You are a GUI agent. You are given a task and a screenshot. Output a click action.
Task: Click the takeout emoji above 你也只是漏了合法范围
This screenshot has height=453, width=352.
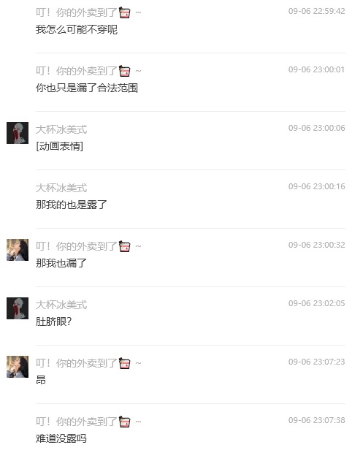pyautogui.click(x=124, y=71)
